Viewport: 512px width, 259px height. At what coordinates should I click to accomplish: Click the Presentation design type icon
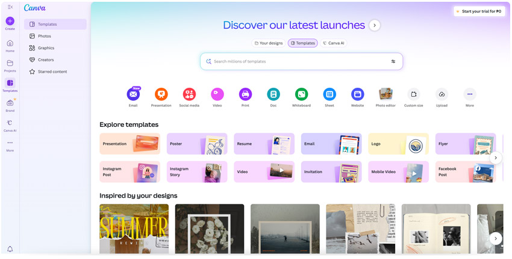161,94
